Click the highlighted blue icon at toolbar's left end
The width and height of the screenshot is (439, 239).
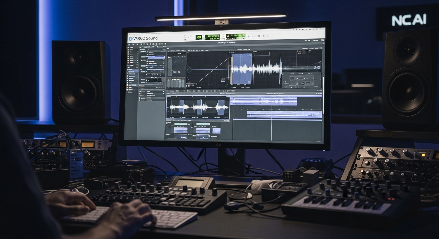point(128,45)
